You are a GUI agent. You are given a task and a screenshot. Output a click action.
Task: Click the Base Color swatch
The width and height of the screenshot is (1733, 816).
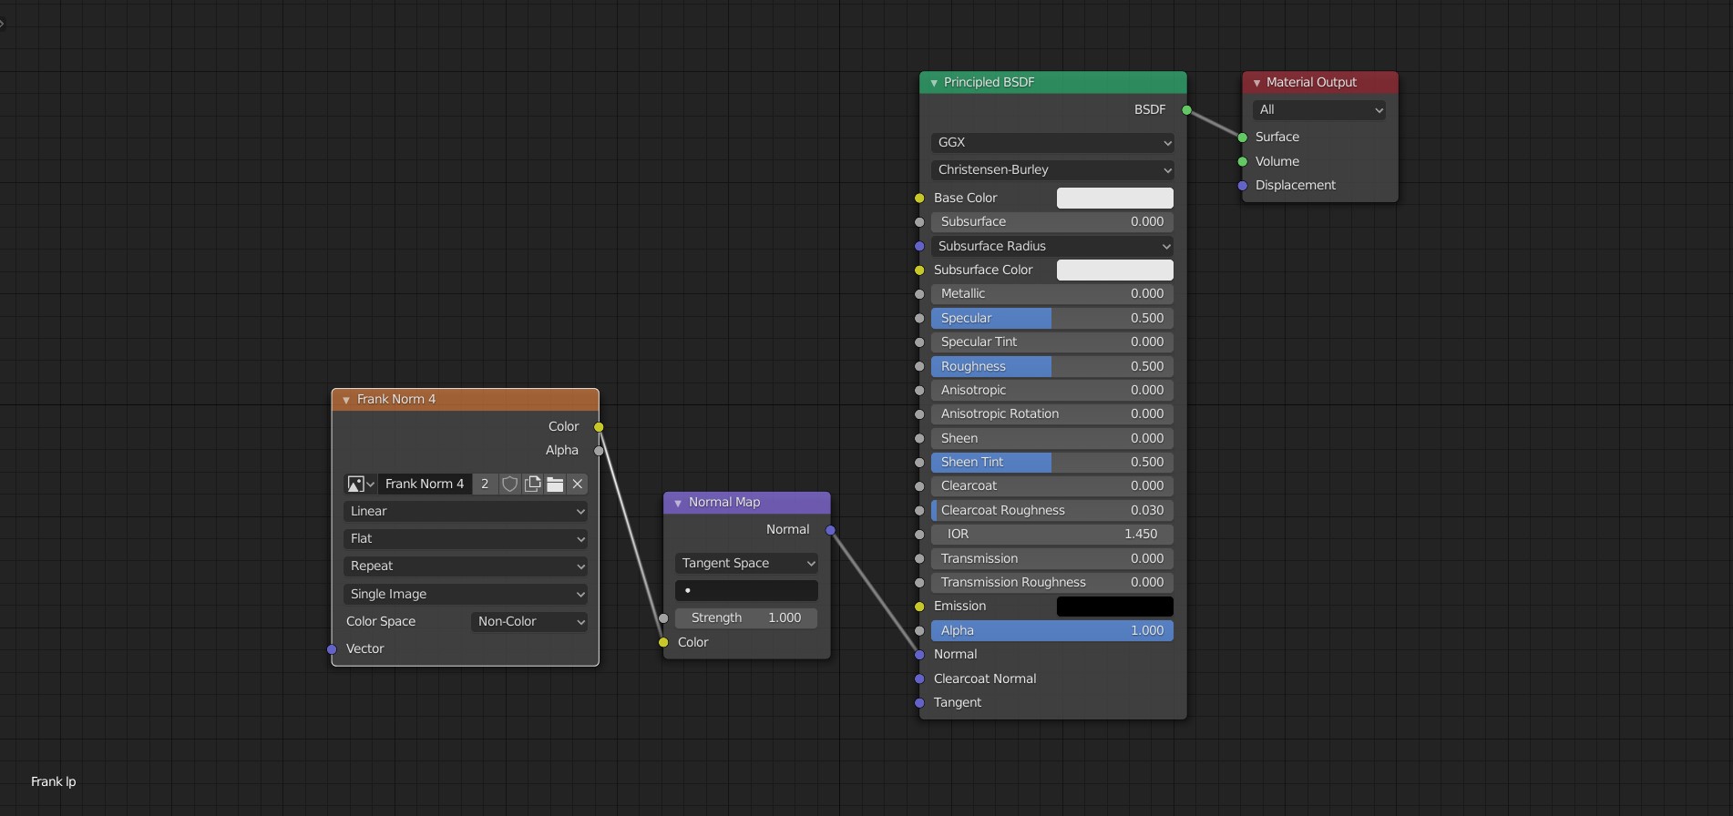click(x=1114, y=199)
